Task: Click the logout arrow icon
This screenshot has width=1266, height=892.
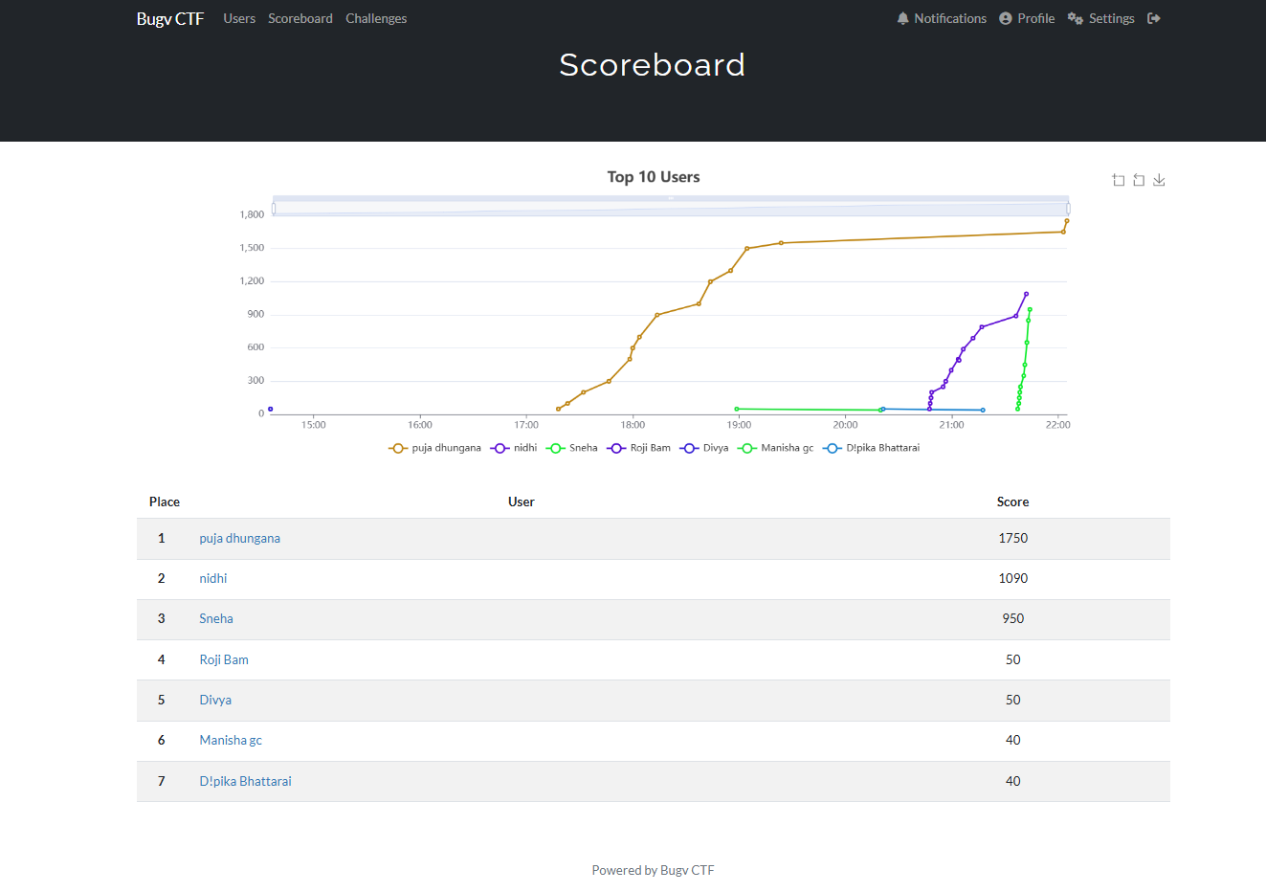Action: pos(1154,18)
